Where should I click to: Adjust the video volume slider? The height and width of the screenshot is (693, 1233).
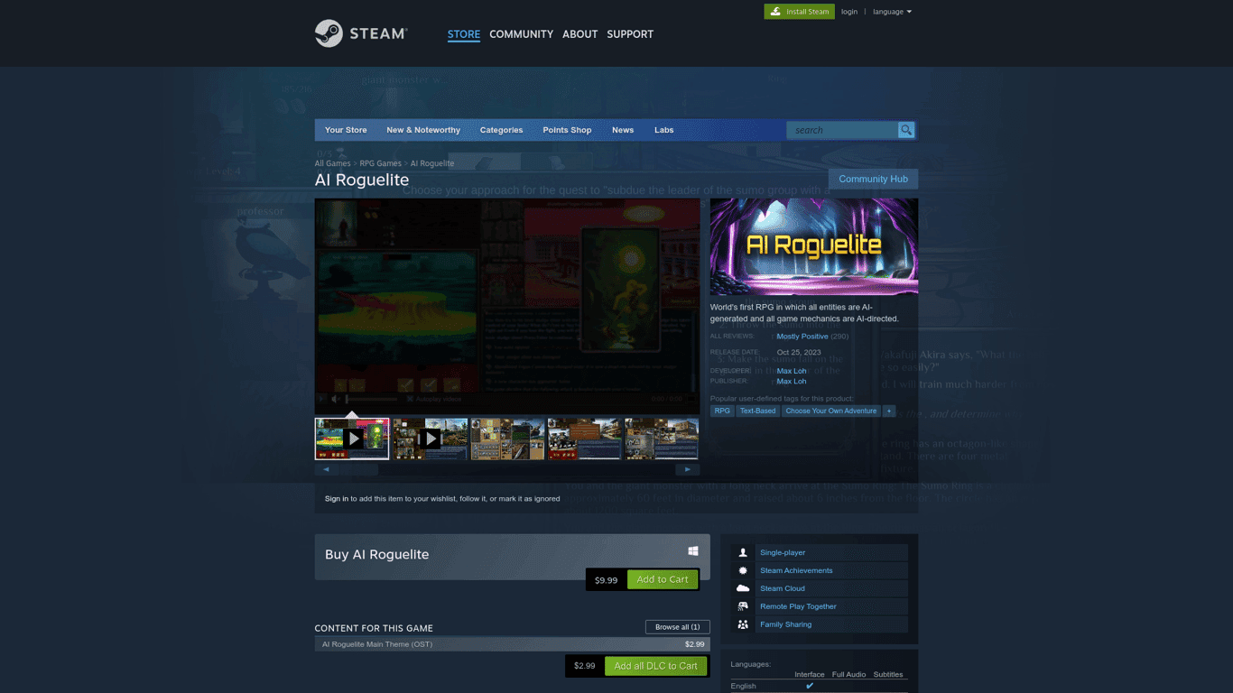click(372, 399)
